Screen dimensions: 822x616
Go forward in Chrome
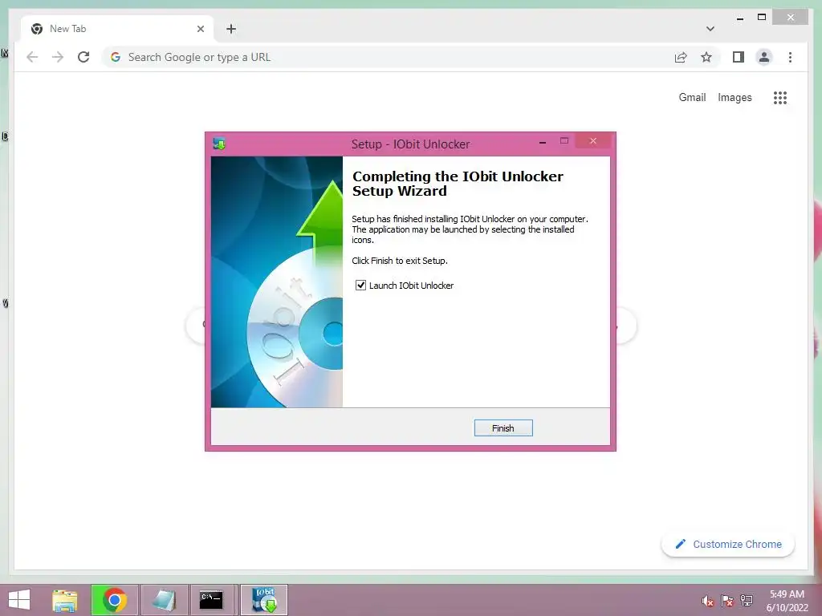click(x=58, y=57)
